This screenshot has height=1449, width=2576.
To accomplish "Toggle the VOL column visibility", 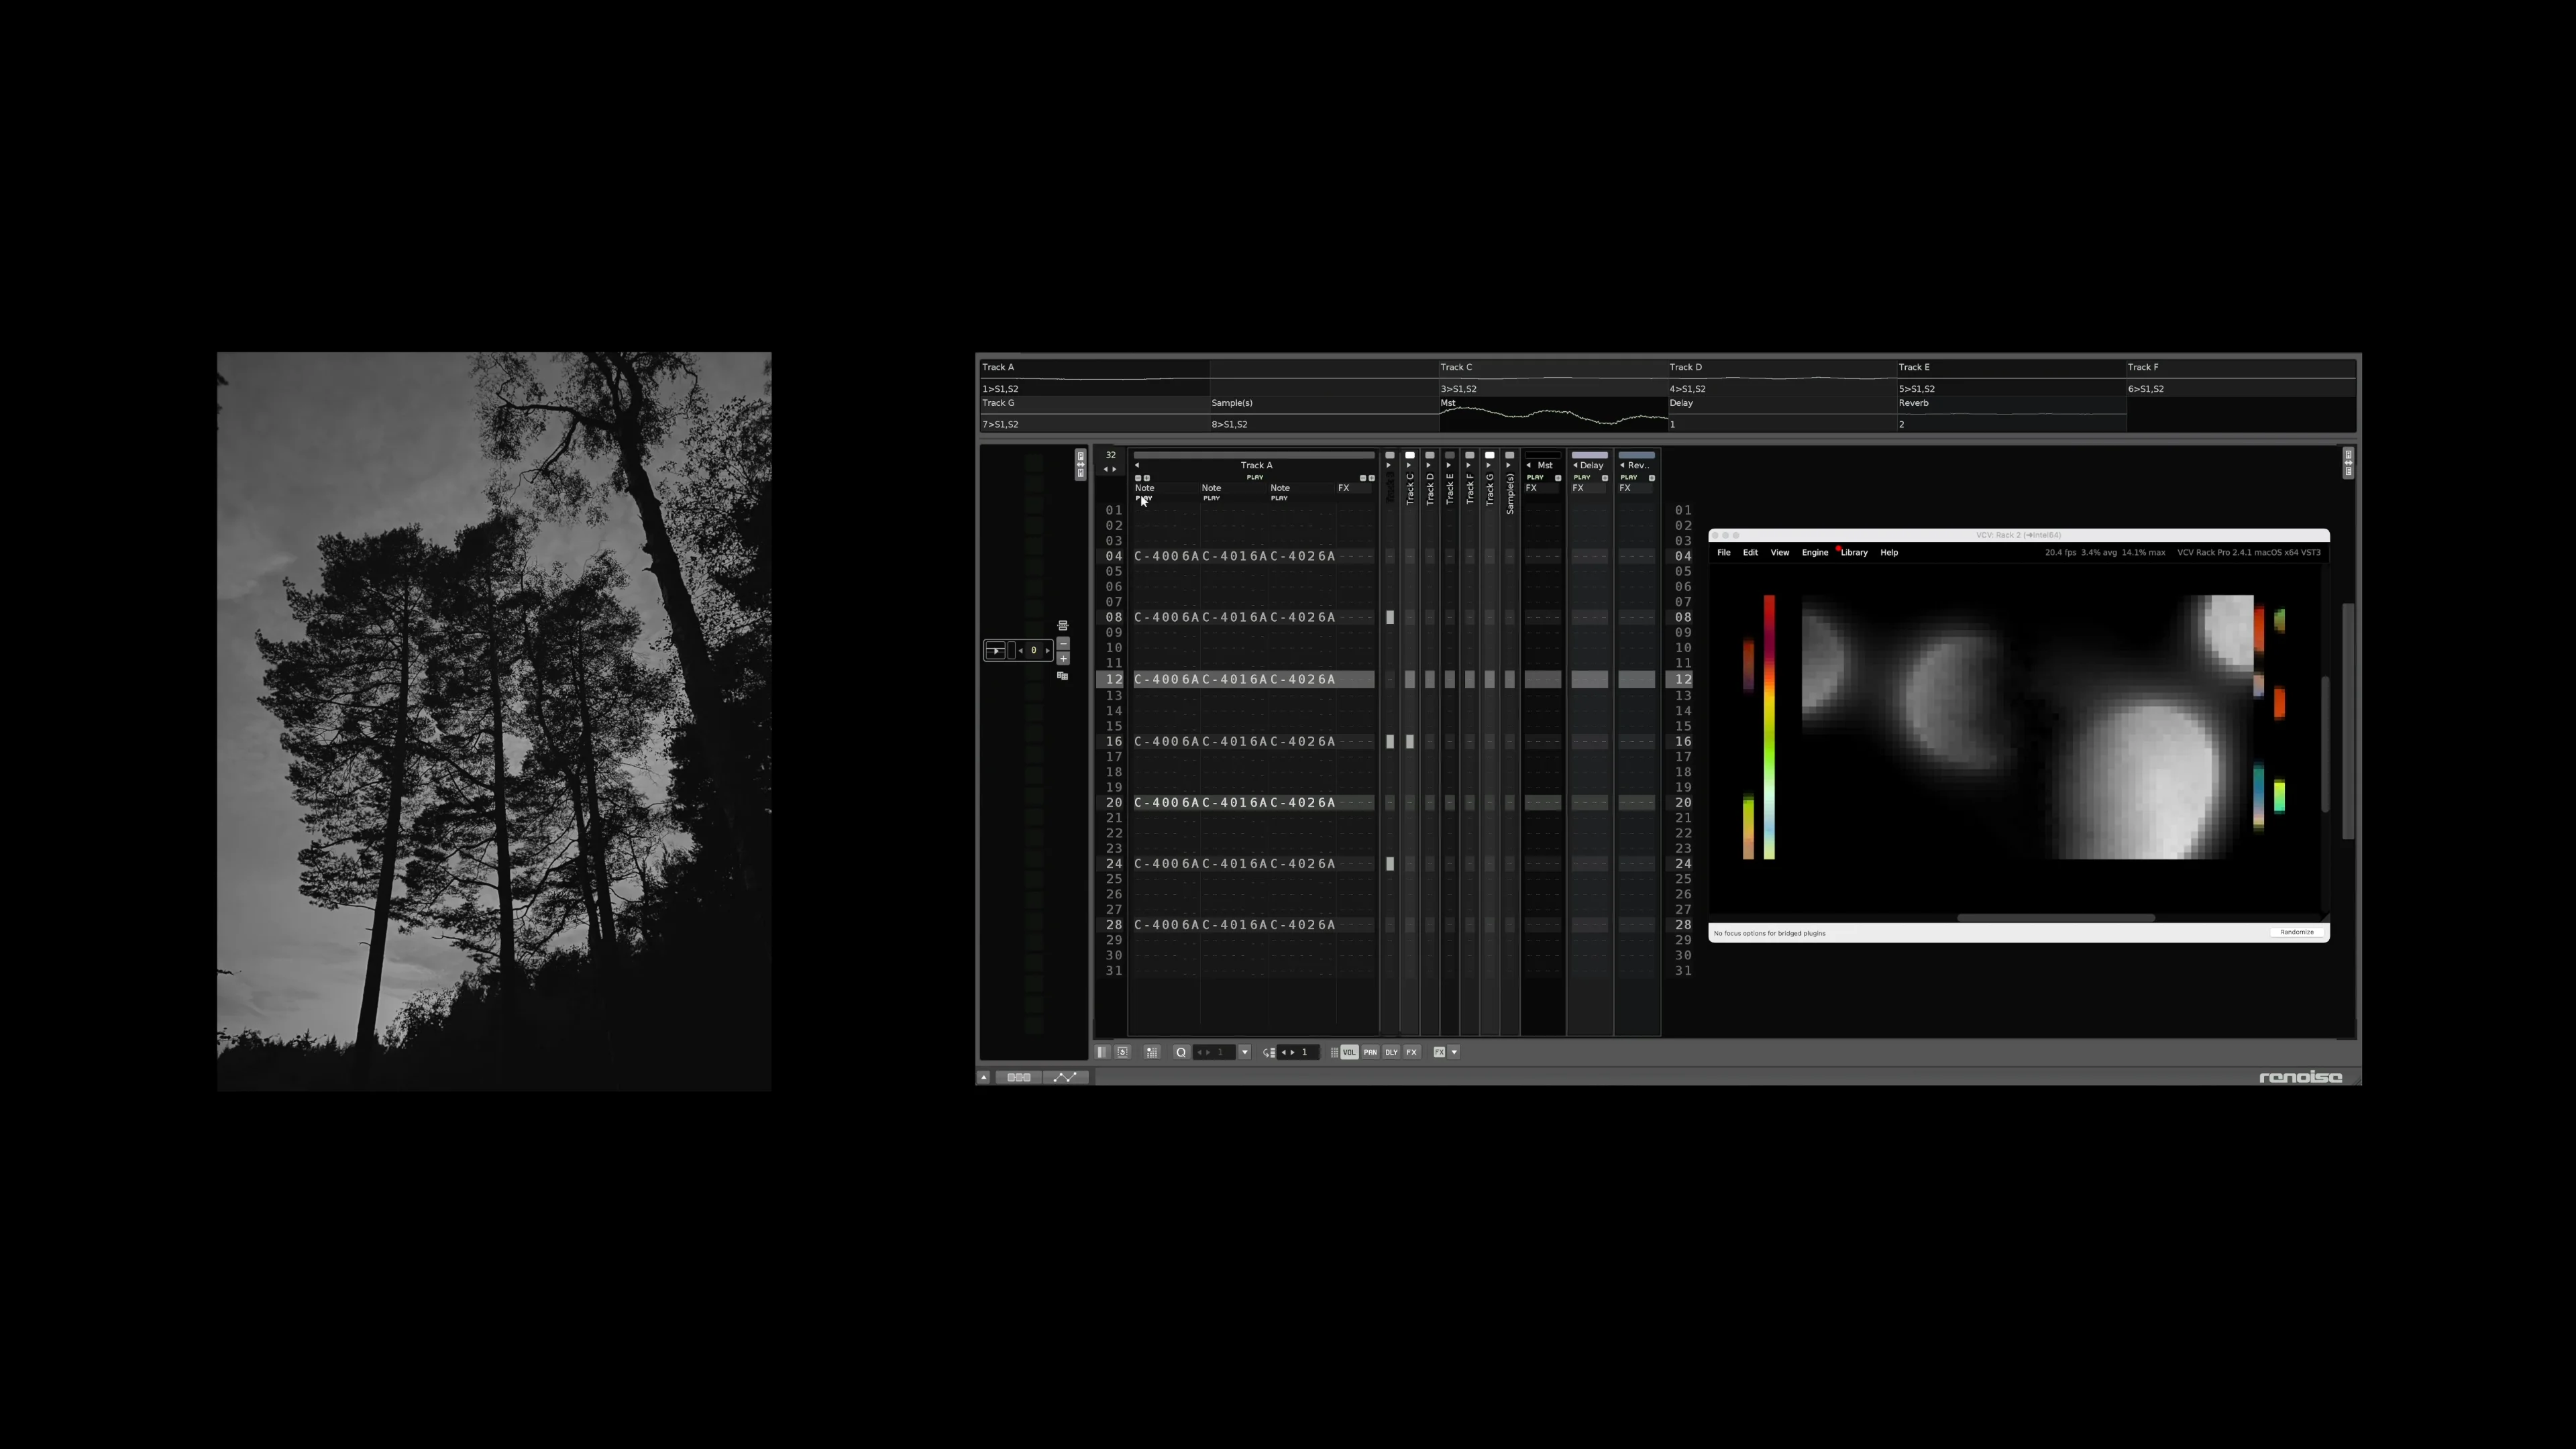I will pyautogui.click(x=1349, y=1052).
